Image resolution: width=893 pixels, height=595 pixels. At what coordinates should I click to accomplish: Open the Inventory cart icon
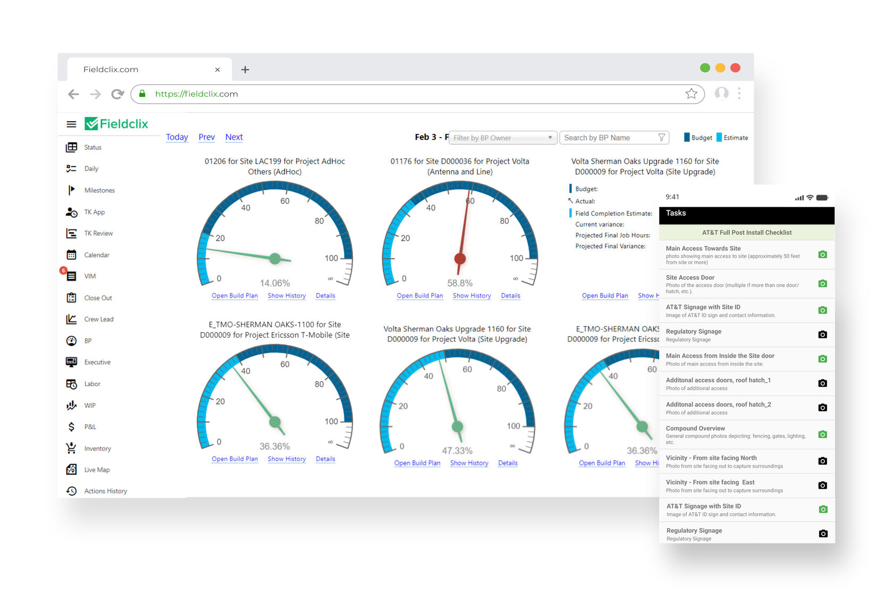(71, 448)
